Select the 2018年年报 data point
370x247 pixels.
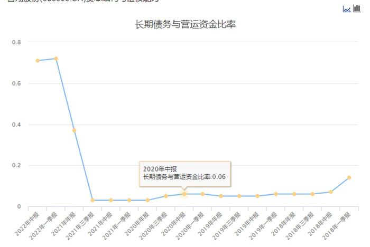click(x=294, y=194)
